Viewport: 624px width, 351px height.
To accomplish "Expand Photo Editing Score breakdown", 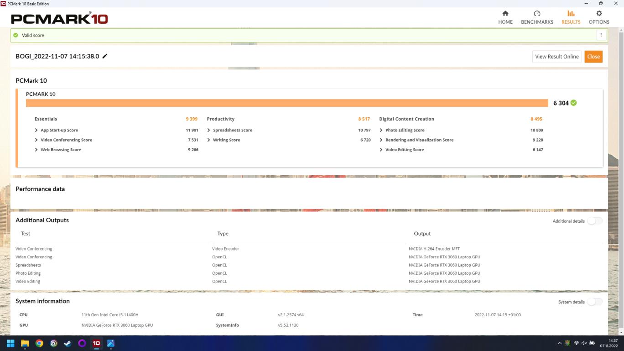I will point(381,130).
